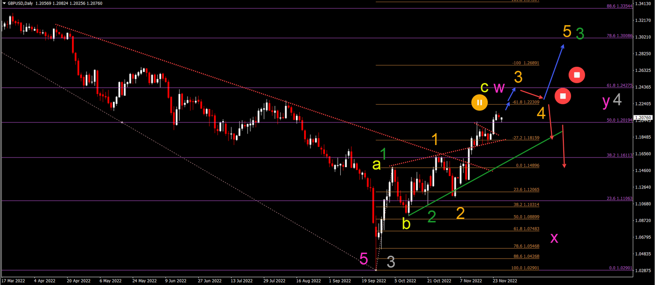Click the magenta 5 label at the chart bottom

[363, 258]
